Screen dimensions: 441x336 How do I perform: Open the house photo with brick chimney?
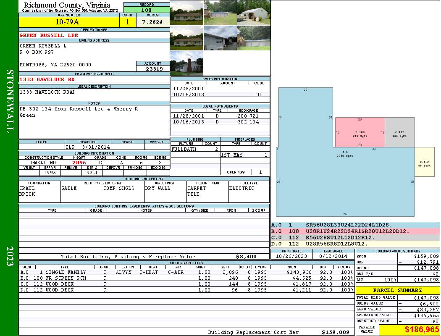tap(186, 63)
